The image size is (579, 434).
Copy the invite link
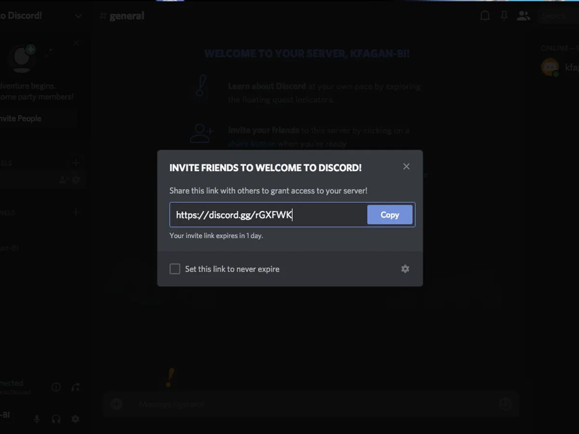coord(389,215)
